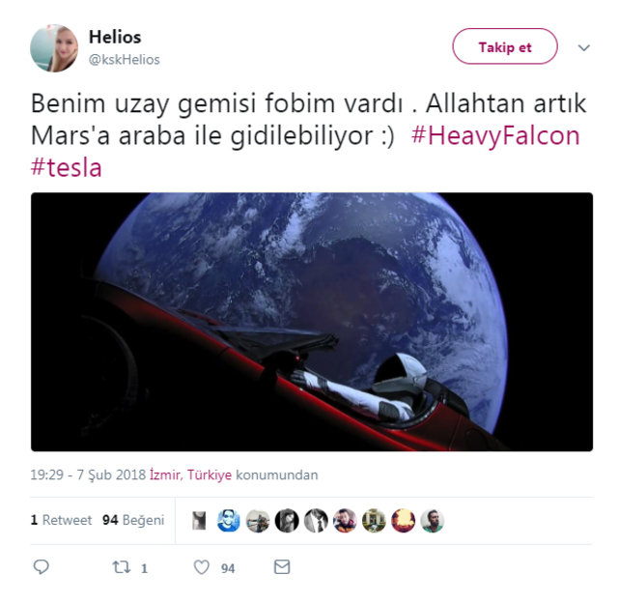Open the @kskHelios handle

(125, 60)
